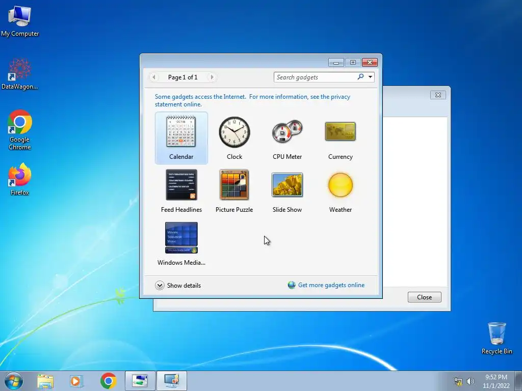Choose the Picture Puzzle gadget
Image resolution: width=522 pixels, height=391 pixels.
(x=234, y=191)
